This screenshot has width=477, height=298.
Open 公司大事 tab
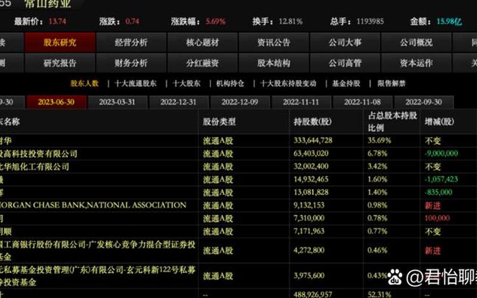click(x=345, y=42)
